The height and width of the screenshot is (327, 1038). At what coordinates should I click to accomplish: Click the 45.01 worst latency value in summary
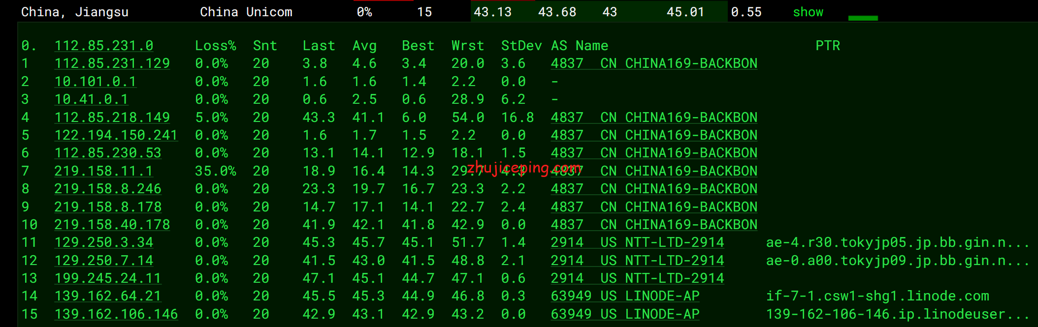tap(685, 12)
